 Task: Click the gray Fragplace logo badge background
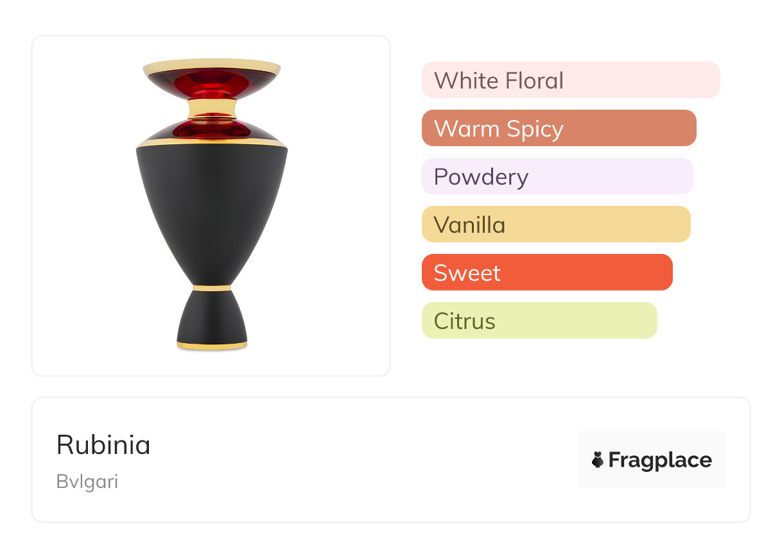point(652,442)
